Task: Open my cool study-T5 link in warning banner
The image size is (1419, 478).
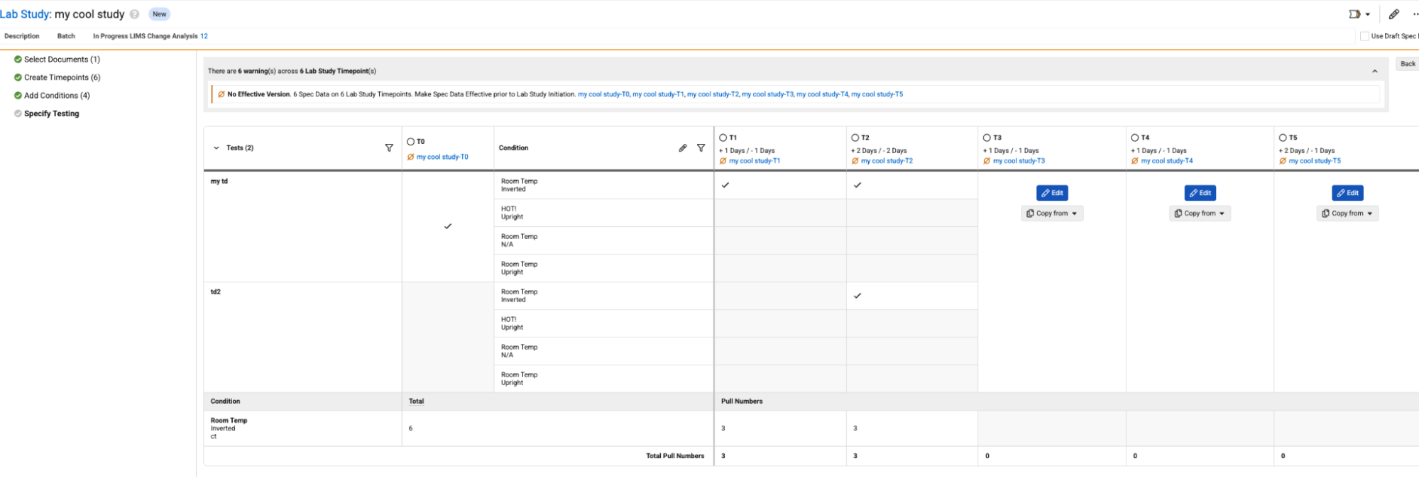Action: pyautogui.click(x=877, y=94)
